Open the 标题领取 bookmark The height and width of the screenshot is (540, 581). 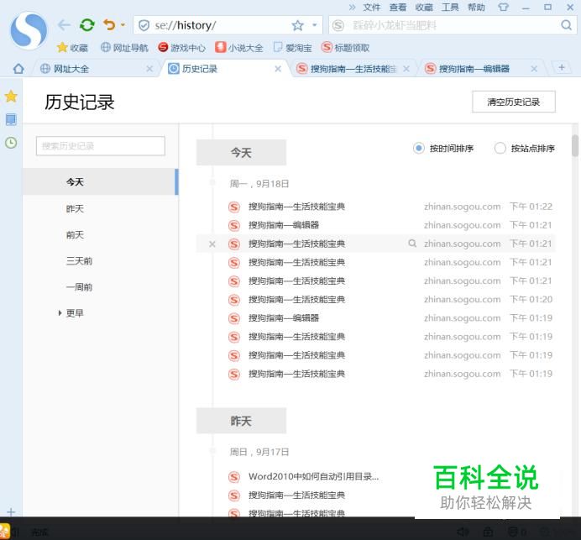point(346,47)
